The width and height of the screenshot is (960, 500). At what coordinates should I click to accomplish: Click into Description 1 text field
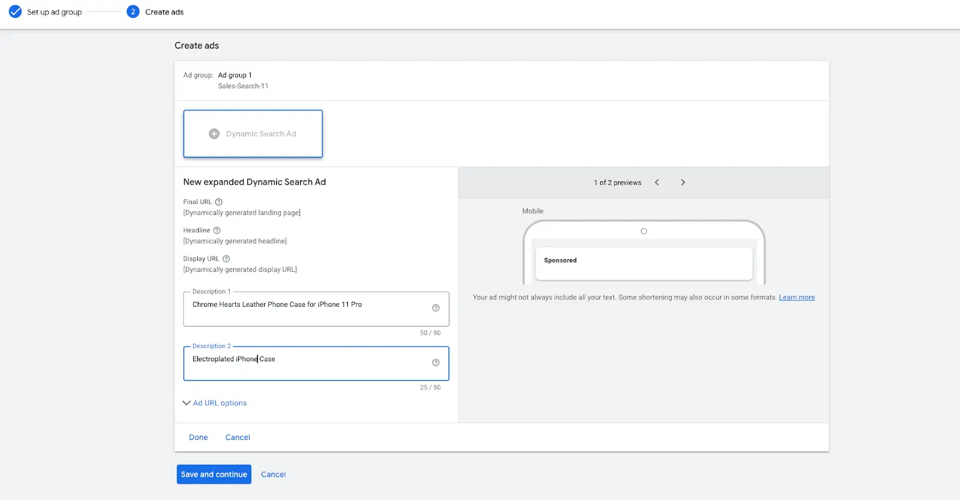pos(316,309)
